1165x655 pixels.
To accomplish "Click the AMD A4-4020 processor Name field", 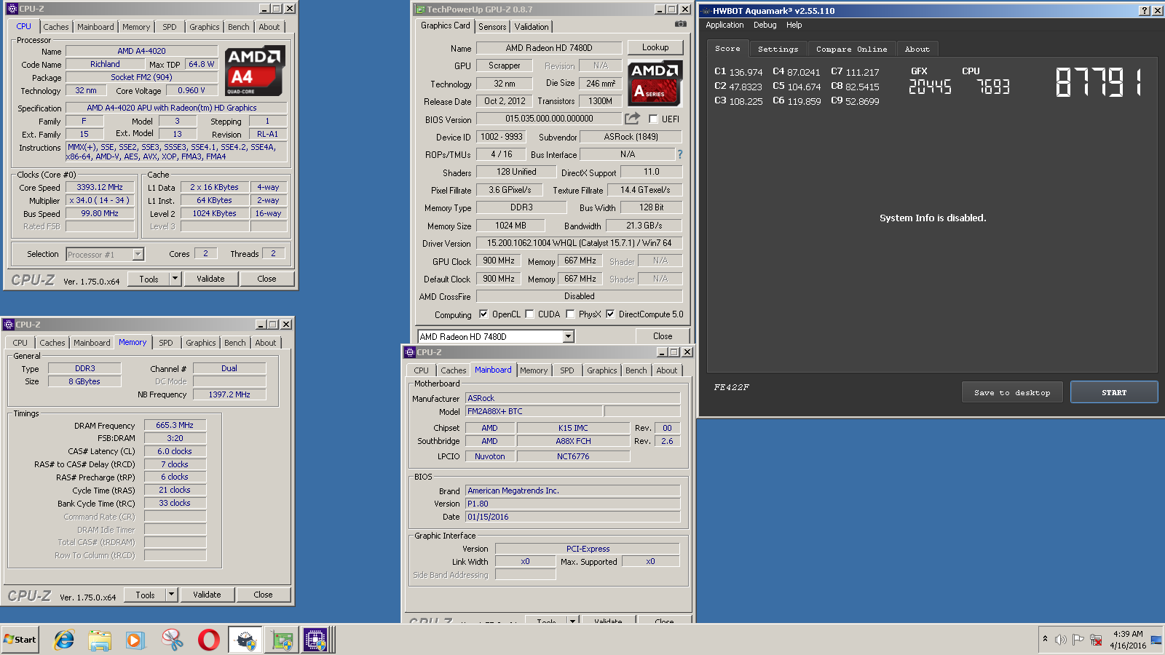I will pyautogui.click(x=141, y=51).
